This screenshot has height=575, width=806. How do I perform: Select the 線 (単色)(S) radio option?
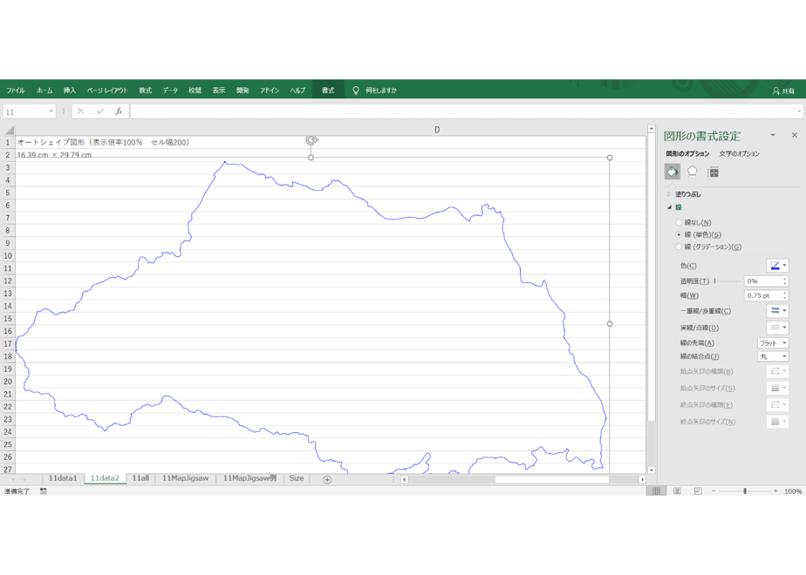pos(679,234)
